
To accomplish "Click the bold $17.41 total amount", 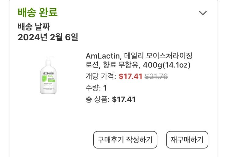I will 124,99.
